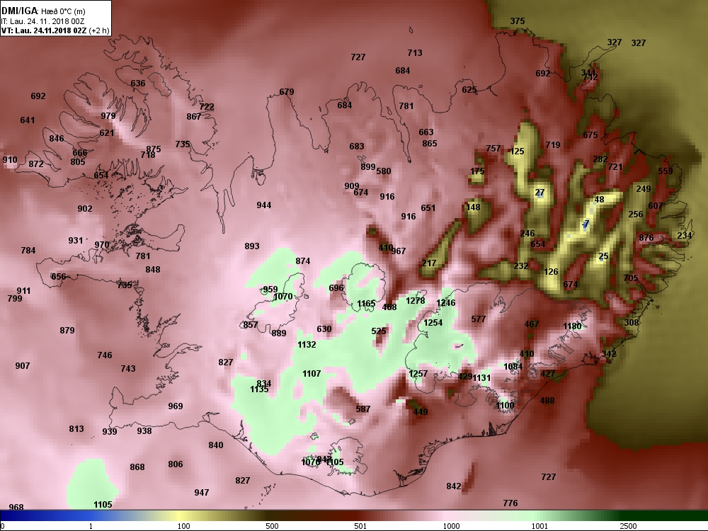Select the 148 height value
708x531 pixels.
point(473,207)
